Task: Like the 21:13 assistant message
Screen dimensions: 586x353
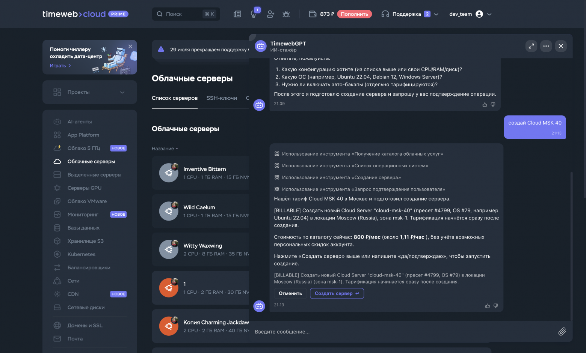Action: tap(488, 306)
